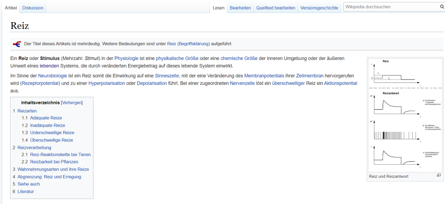
Task: Select the Lesen tab
Action: click(219, 8)
